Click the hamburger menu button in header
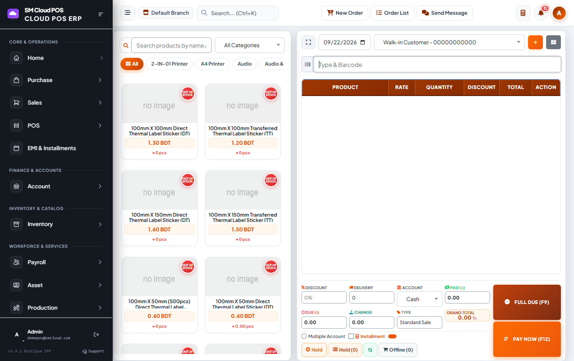The height and width of the screenshot is (361, 574). tap(128, 13)
